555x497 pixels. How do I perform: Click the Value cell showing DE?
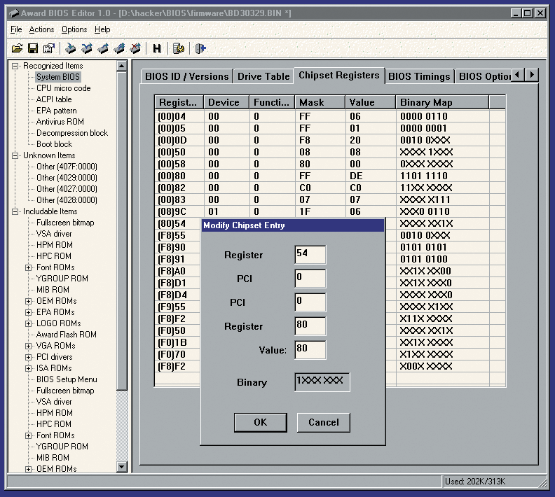[x=370, y=176]
